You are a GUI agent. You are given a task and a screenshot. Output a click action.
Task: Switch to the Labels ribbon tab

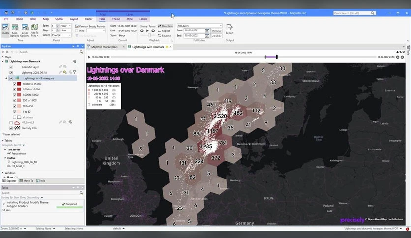point(143,19)
